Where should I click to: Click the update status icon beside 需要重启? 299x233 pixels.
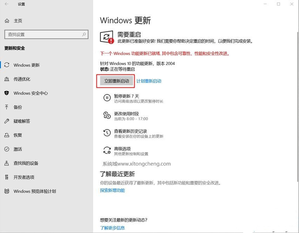[107, 37]
